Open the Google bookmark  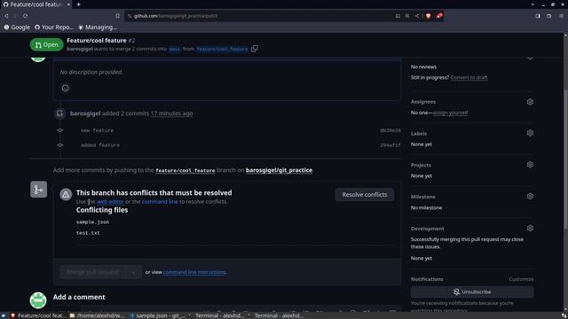(x=17, y=27)
